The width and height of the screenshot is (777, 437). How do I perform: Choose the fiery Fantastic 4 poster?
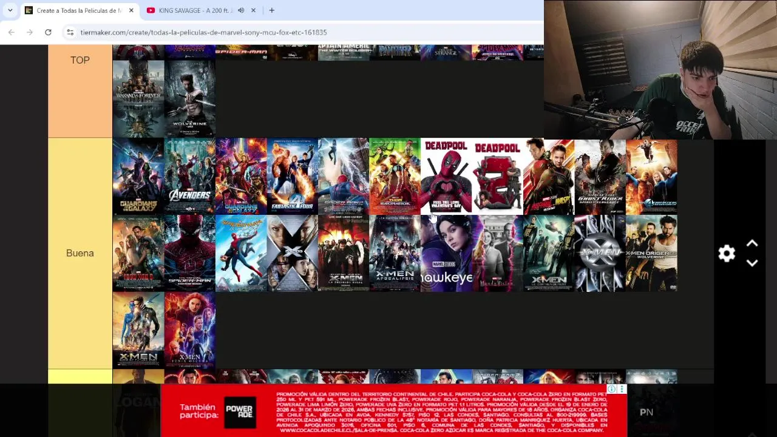(x=651, y=177)
